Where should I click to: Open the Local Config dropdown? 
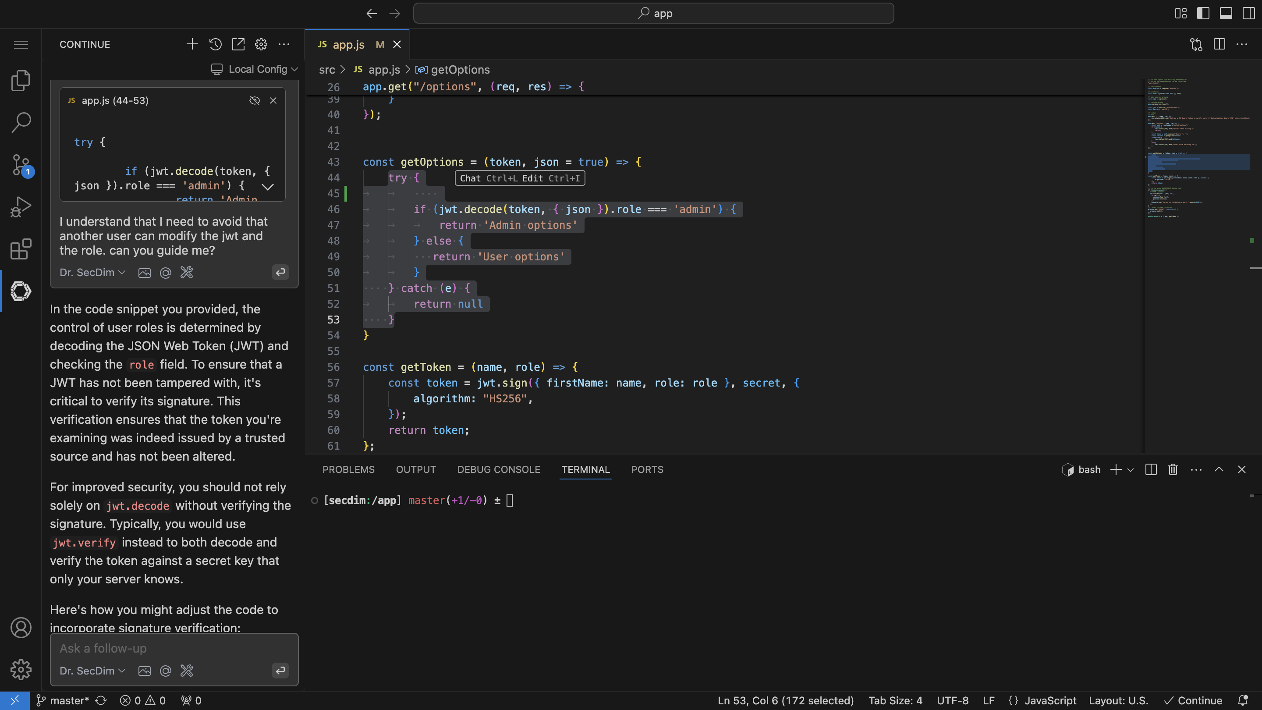coord(255,69)
